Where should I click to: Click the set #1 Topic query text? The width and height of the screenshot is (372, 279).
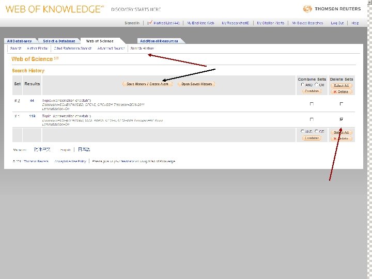coord(67,116)
